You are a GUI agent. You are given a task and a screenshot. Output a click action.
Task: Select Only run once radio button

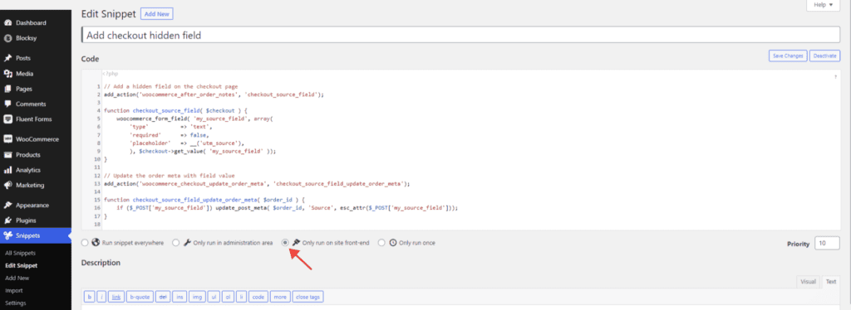[381, 243]
